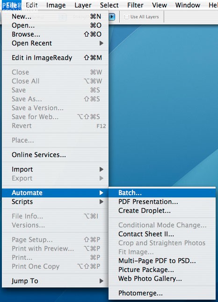Enable the Use All Layers checkbox
The image size is (218, 302).
[127, 17]
